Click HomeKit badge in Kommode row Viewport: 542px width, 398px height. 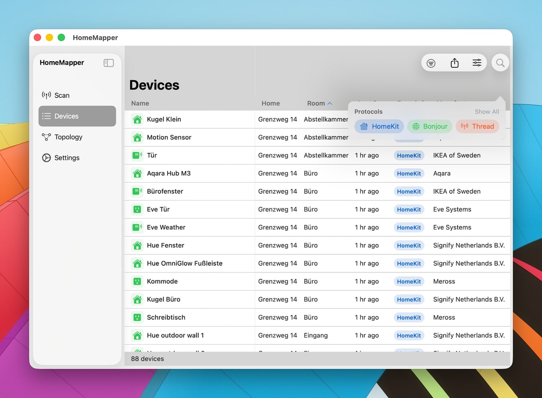[x=409, y=281]
